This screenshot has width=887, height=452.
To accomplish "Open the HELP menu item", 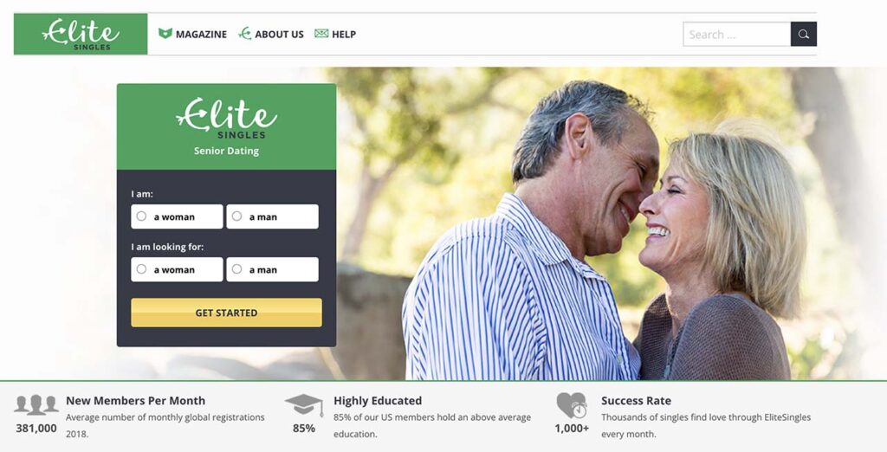I will pyautogui.click(x=344, y=34).
